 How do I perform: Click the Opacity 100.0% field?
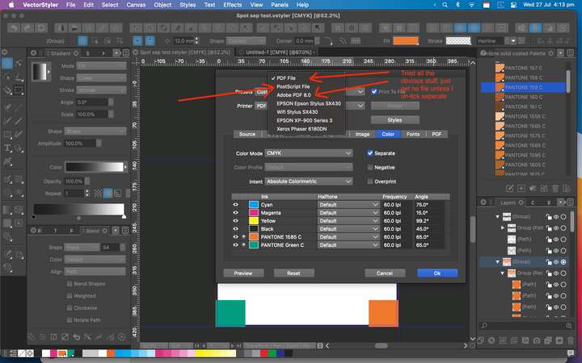[74, 181]
